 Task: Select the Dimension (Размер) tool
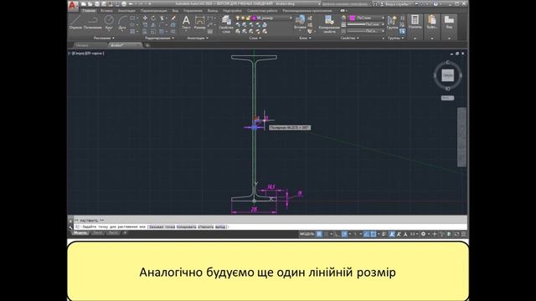[x=199, y=23]
